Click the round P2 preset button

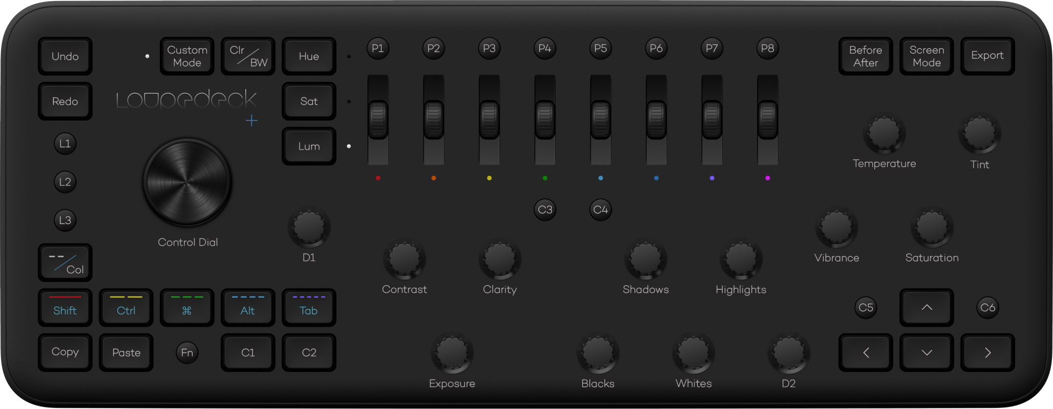434,49
